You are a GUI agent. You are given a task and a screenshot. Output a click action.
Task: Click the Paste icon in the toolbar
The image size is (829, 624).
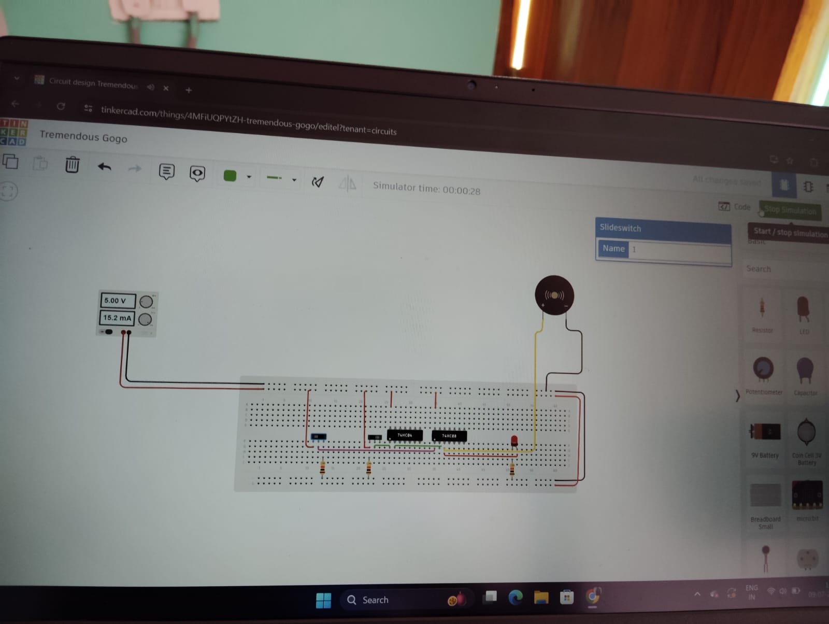[40, 163]
